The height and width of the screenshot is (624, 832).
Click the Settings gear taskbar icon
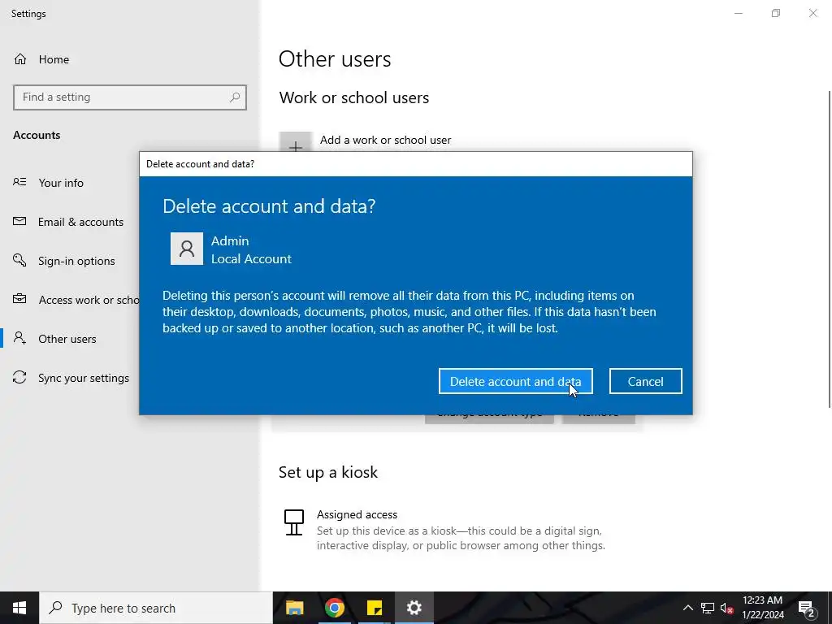click(x=414, y=608)
